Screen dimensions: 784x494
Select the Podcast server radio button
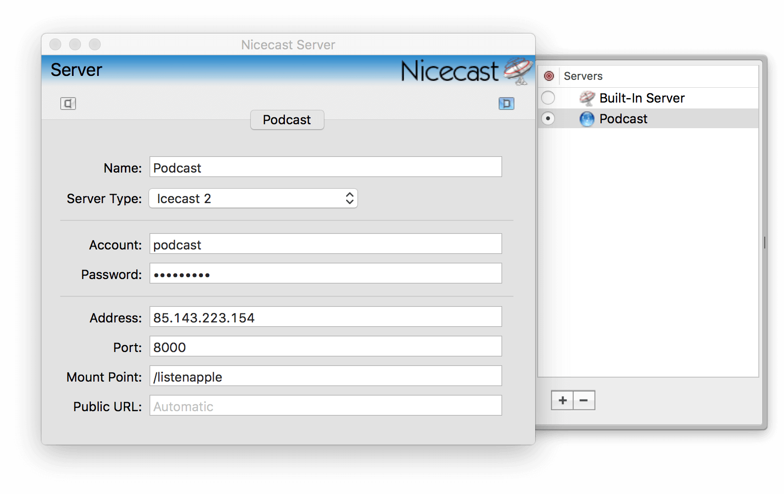548,118
